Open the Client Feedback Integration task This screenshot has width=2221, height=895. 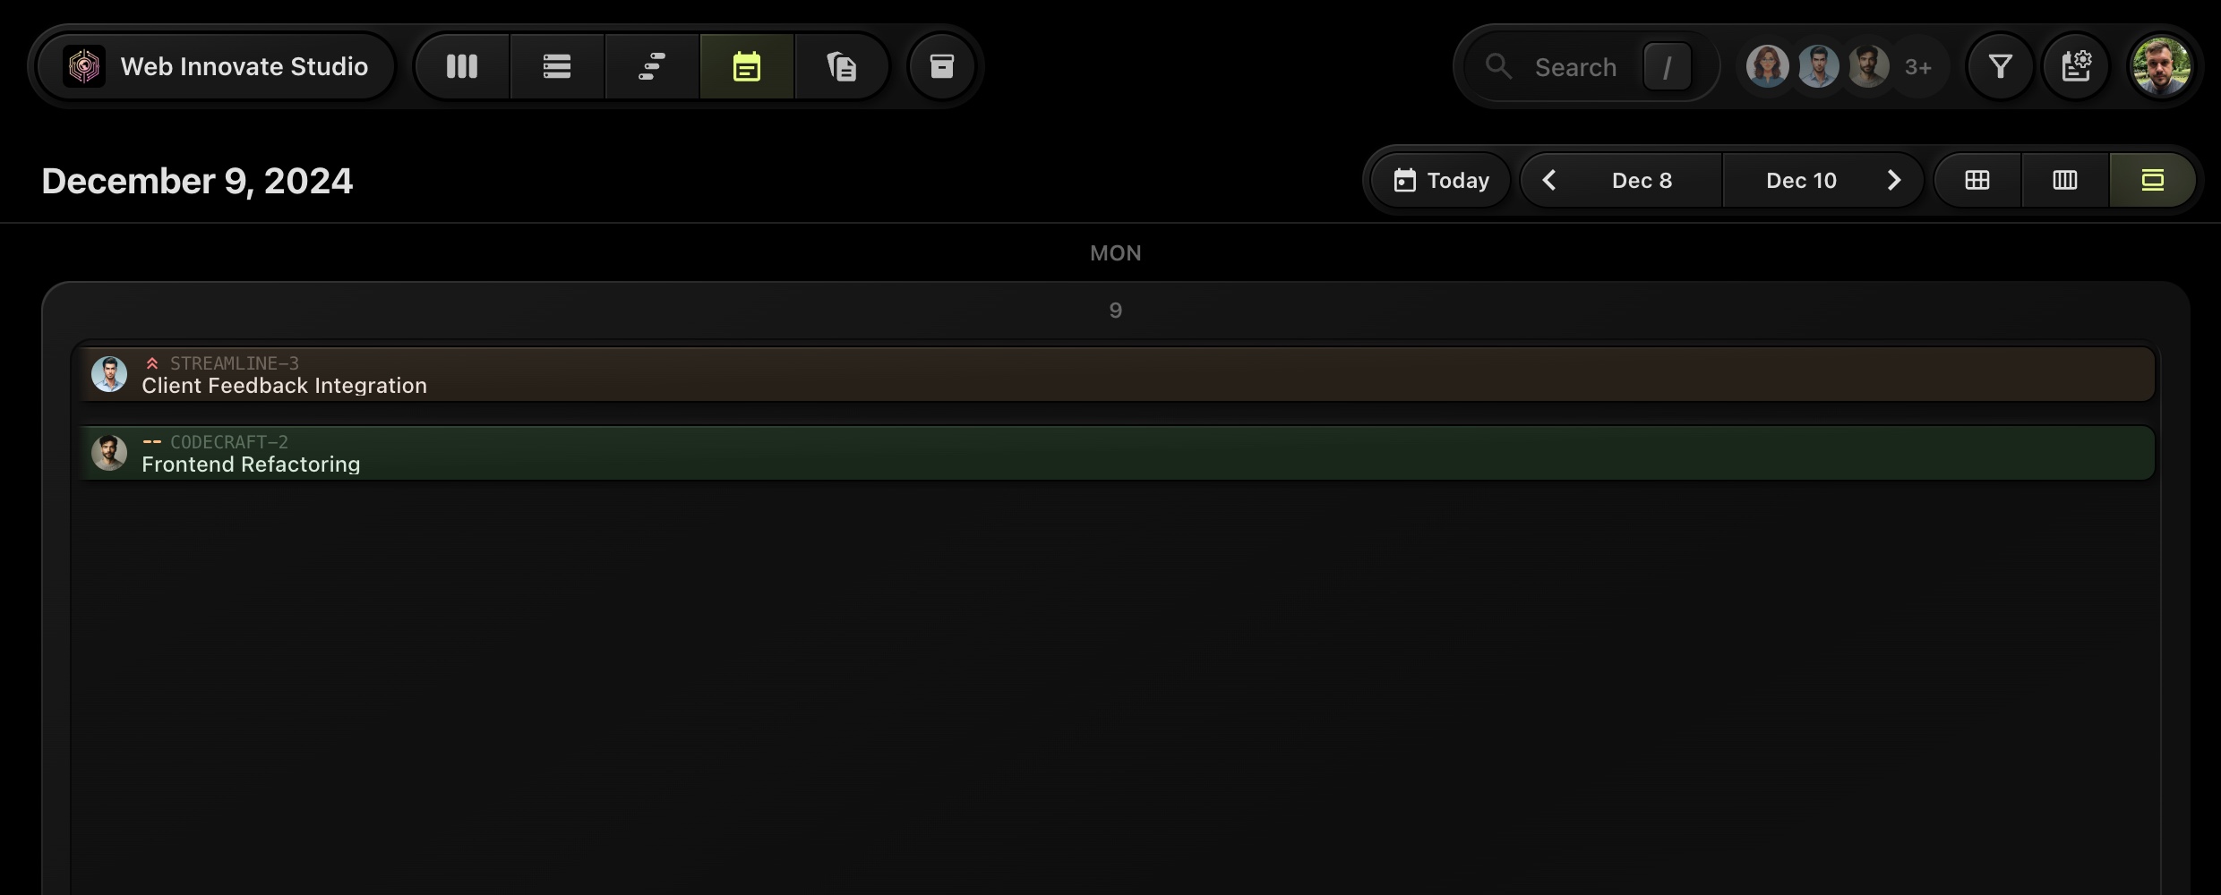[1116, 374]
